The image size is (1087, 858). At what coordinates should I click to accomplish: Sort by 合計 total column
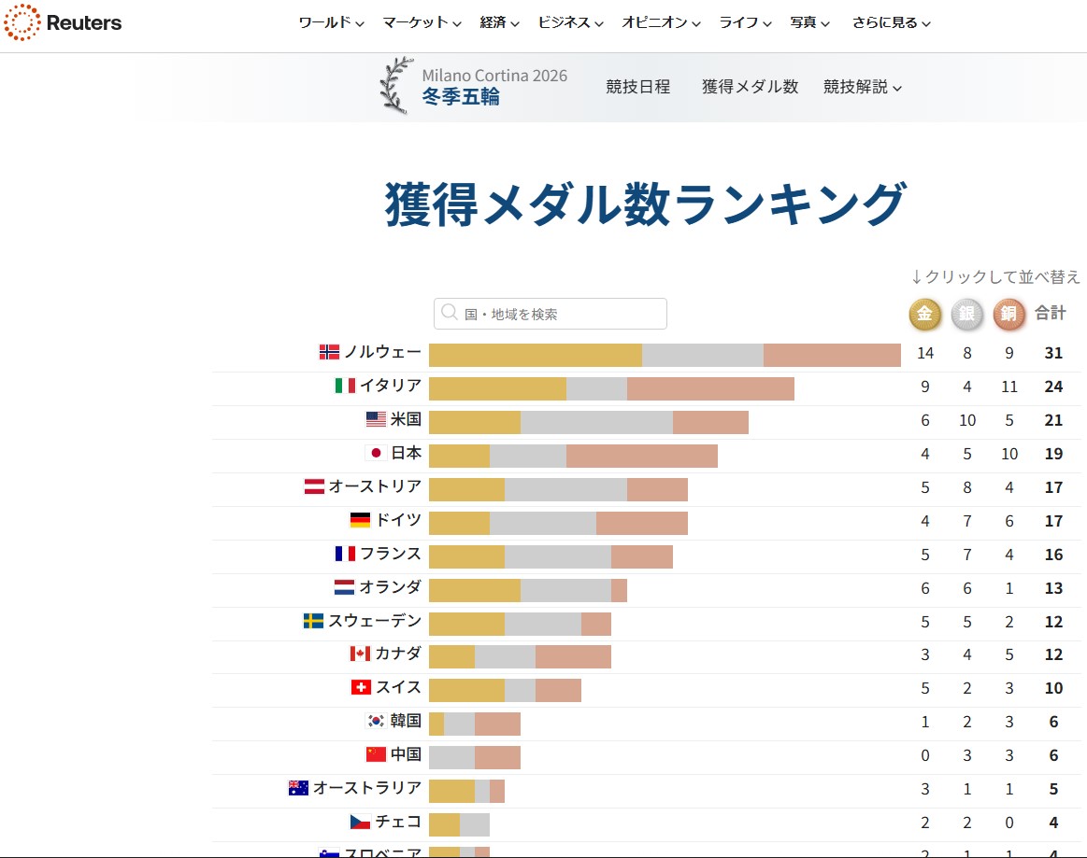point(1051,314)
